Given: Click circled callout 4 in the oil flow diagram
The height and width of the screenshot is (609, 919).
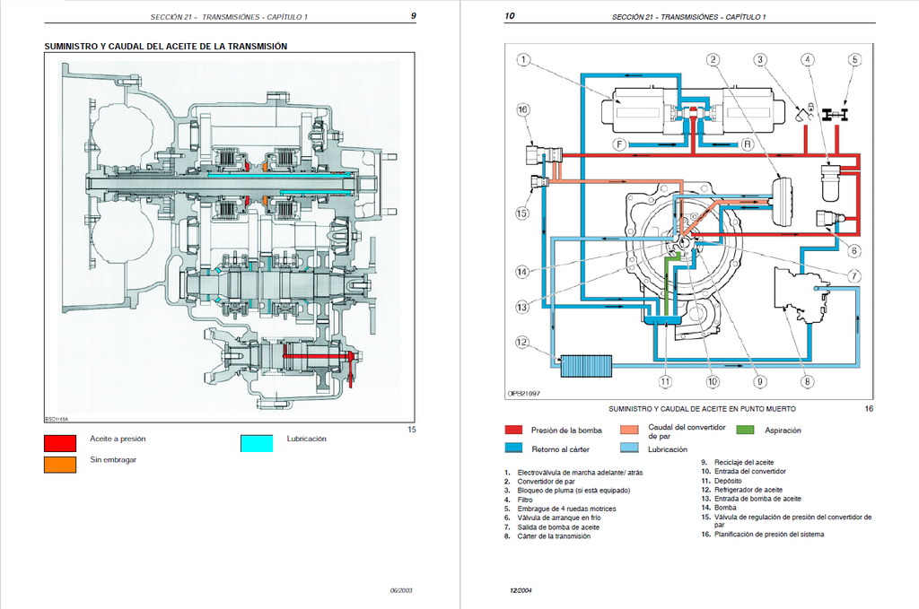Looking at the screenshot, I should pyautogui.click(x=808, y=60).
